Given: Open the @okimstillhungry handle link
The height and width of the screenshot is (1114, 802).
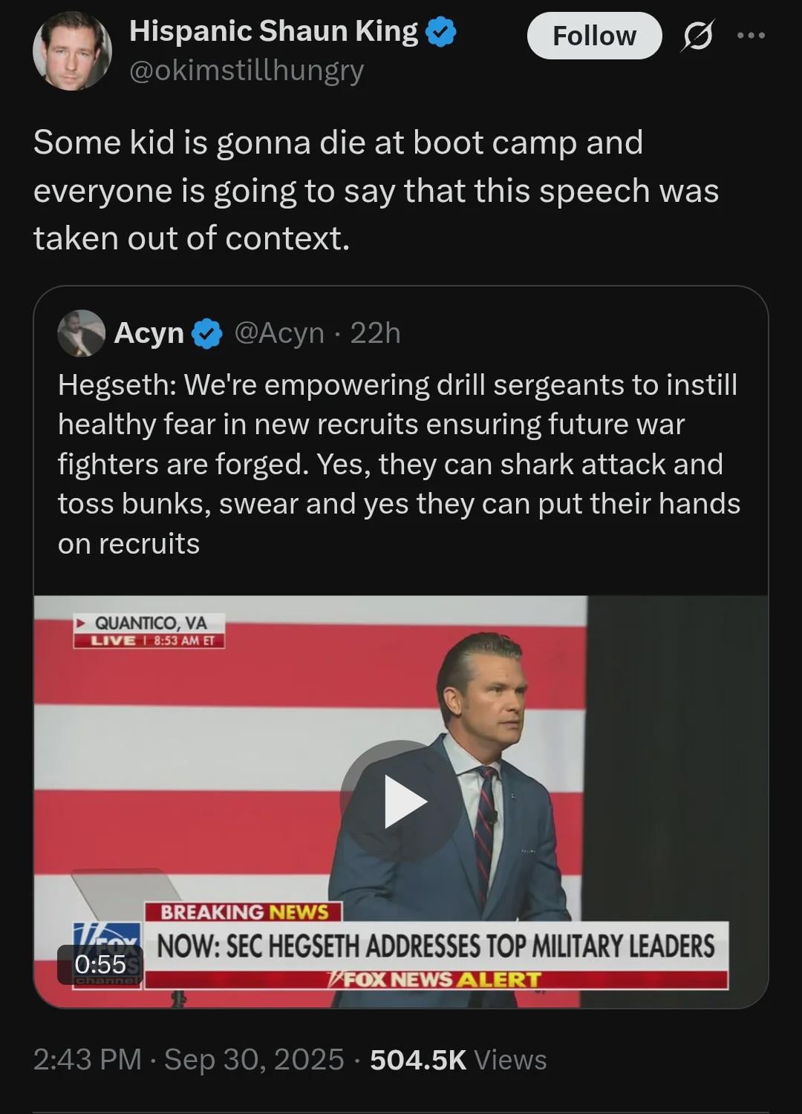Looking at the screenshot, I should (247, 71).
